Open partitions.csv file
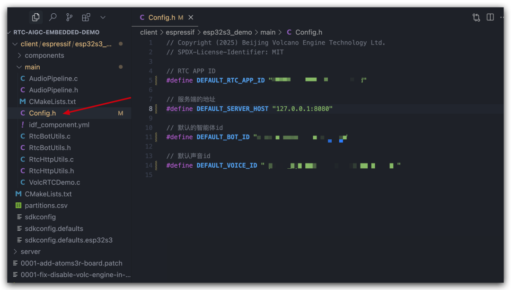 click(46, 206)
